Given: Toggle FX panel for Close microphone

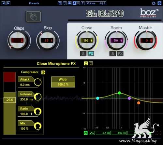Looking at the screenshot, I should point(91,54).
